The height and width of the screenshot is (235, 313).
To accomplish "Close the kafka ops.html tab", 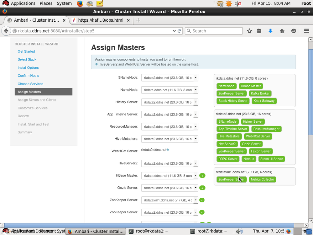I will point(128,20).
